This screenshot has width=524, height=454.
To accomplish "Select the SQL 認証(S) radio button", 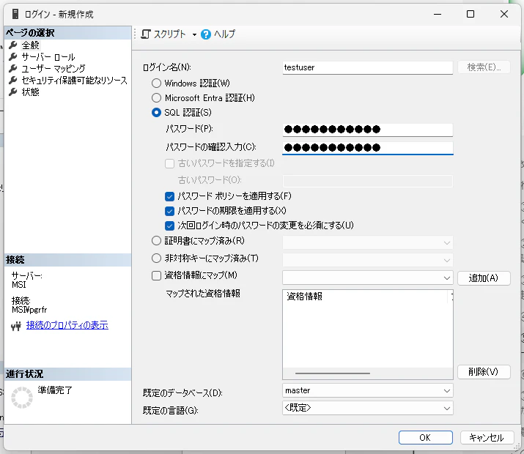I will point(156,113).
